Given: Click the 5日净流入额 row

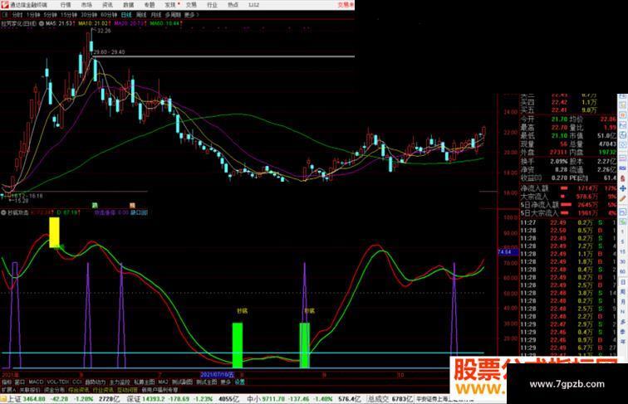Looking at the screenshot, I should [x=568, y=205].
